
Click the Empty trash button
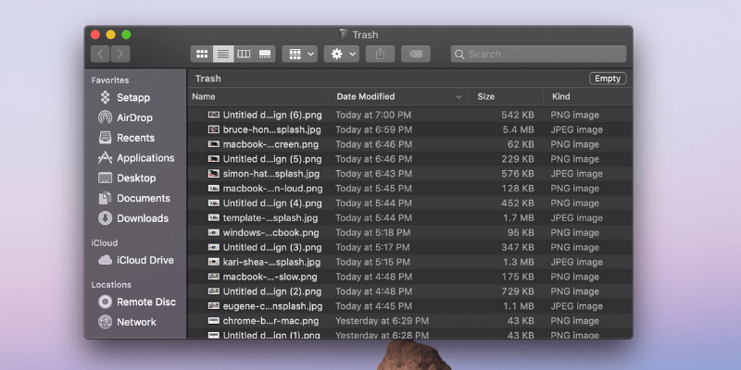click(x=608, y=79)
